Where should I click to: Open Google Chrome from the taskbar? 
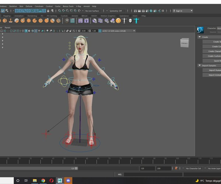point(43,180)
